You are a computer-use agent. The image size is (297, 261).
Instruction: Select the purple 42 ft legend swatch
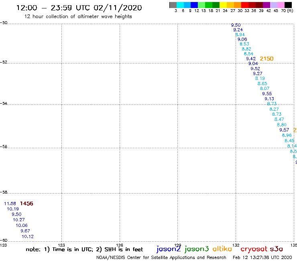[x=266, y=5]
